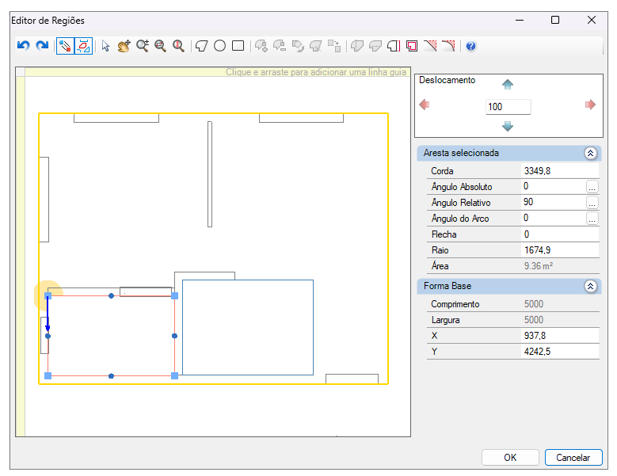Open the Ângulo Absoluto ellipsis button

[x=592, y=187]
